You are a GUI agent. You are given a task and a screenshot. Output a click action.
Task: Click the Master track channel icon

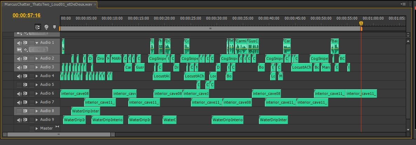[57, 127]
